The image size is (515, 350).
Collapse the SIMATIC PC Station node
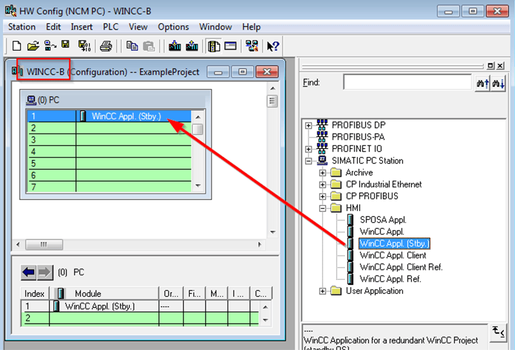coord(308,161)
